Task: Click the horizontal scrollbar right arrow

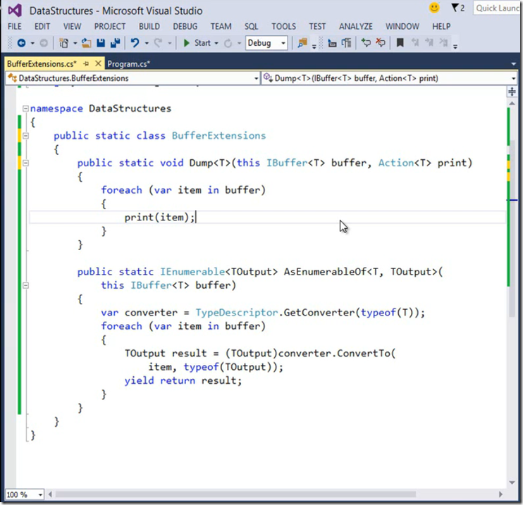Action: 500,494
